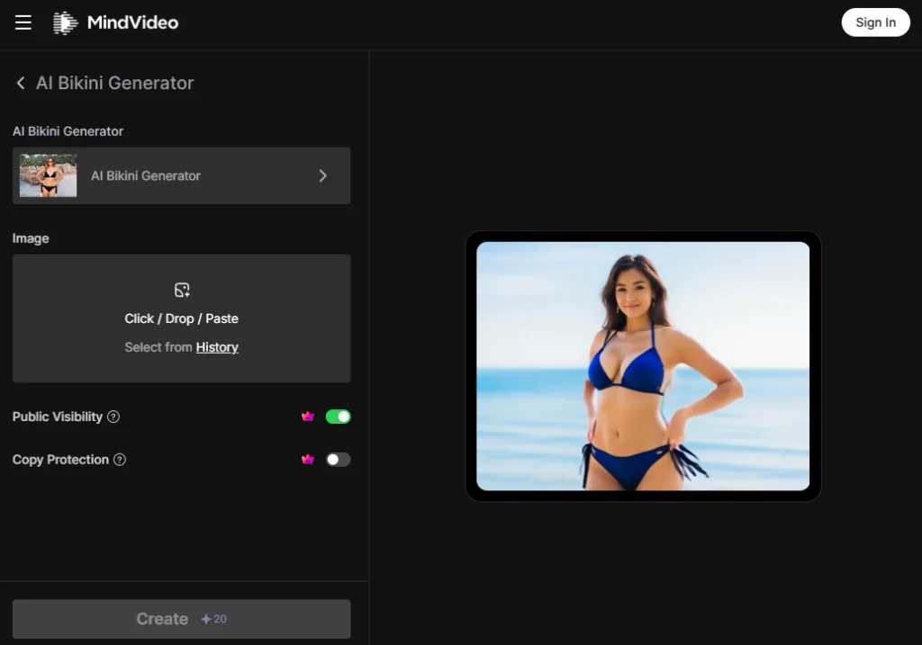Image resolution: width=922 pixels, height=645 pixels.
Task: Toggle Public Visibility off then check state
Action: pos(339,416)
